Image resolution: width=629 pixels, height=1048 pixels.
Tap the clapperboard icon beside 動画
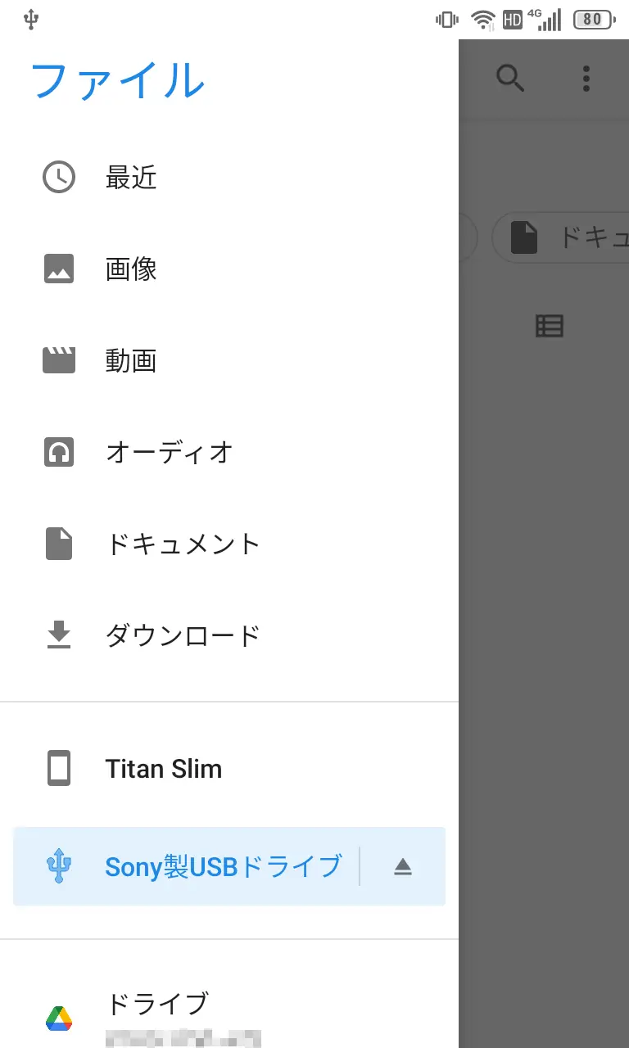(59, 360)
